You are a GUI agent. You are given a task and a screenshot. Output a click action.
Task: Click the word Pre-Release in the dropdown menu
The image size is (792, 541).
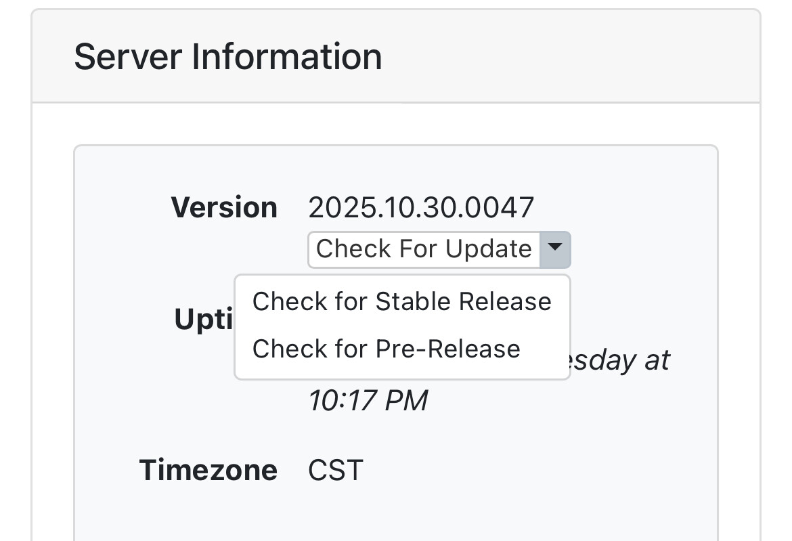coord(447,349)
